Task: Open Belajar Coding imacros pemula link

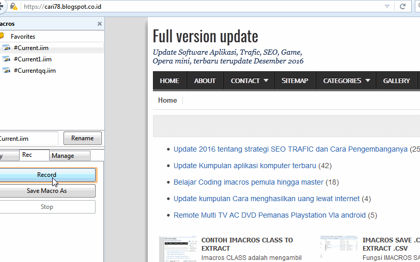Action: [248, 183]
